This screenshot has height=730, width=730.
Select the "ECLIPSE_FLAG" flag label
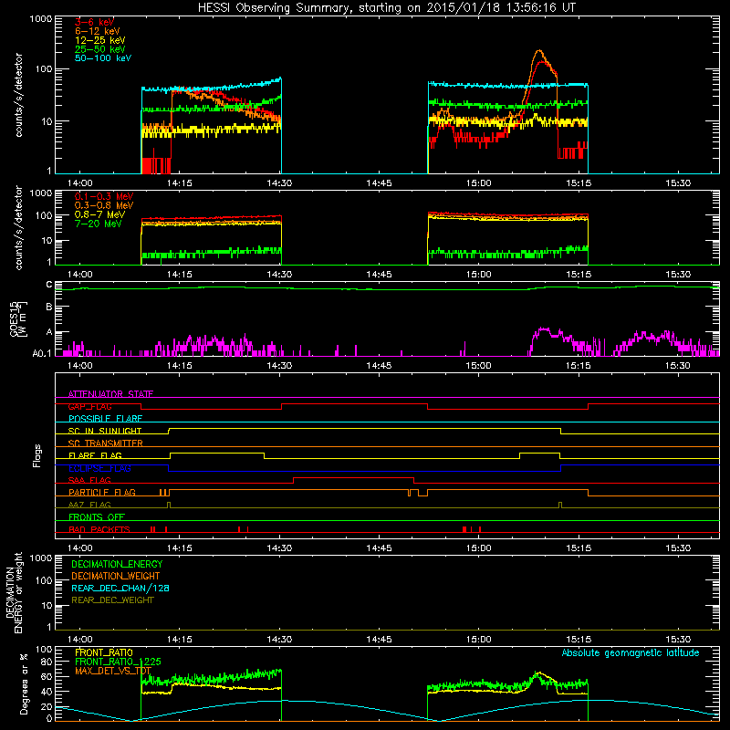99,468
